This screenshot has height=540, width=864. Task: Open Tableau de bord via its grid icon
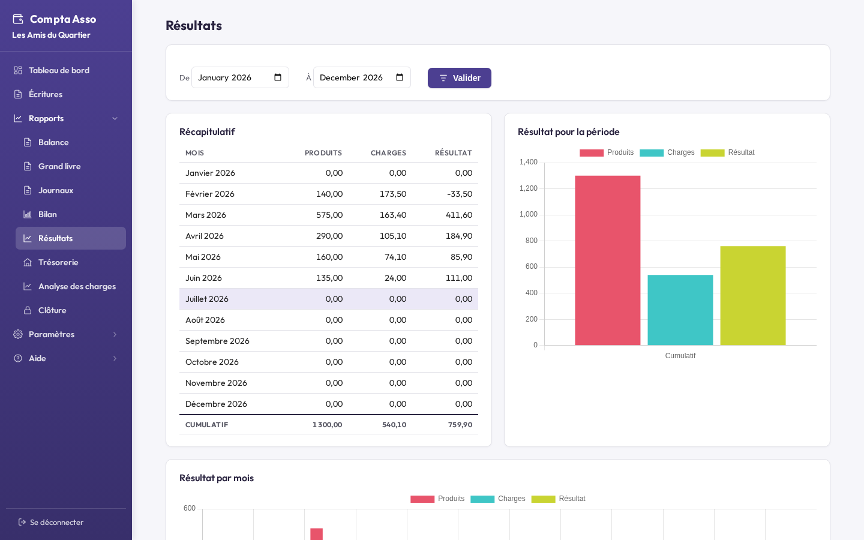18,70
